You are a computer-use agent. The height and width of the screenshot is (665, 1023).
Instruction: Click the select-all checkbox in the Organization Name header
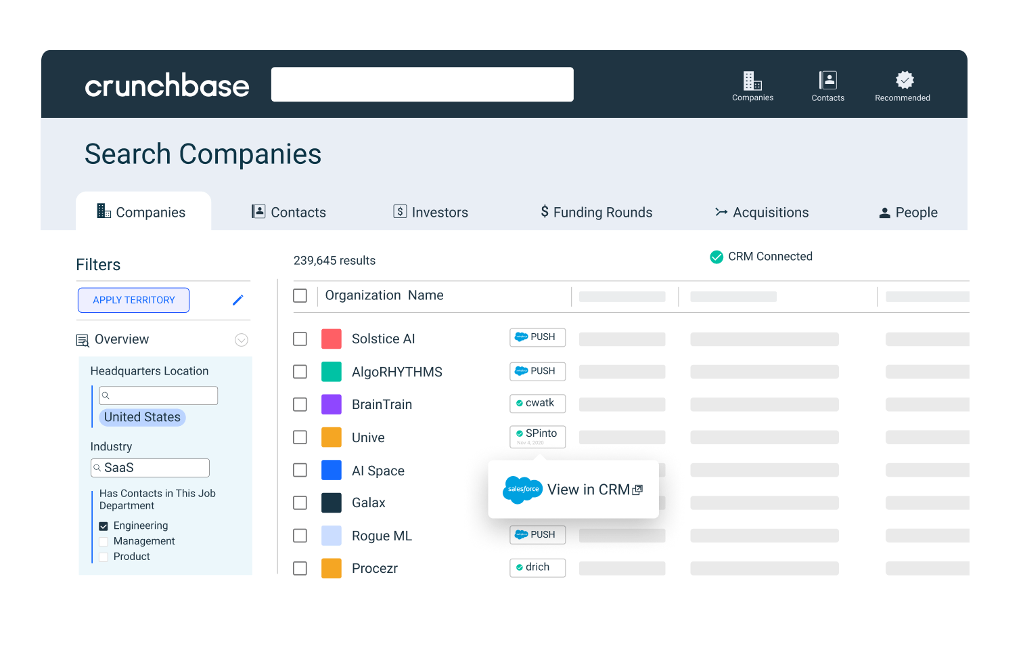(x=300, y=295)
